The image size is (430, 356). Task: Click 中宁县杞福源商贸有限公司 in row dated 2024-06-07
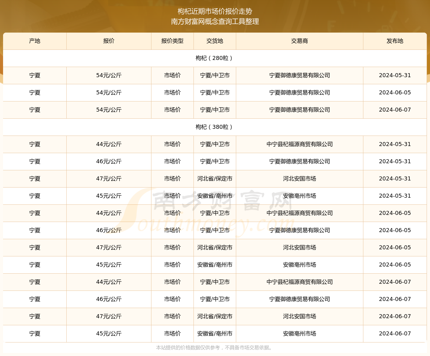pos(299,282)
